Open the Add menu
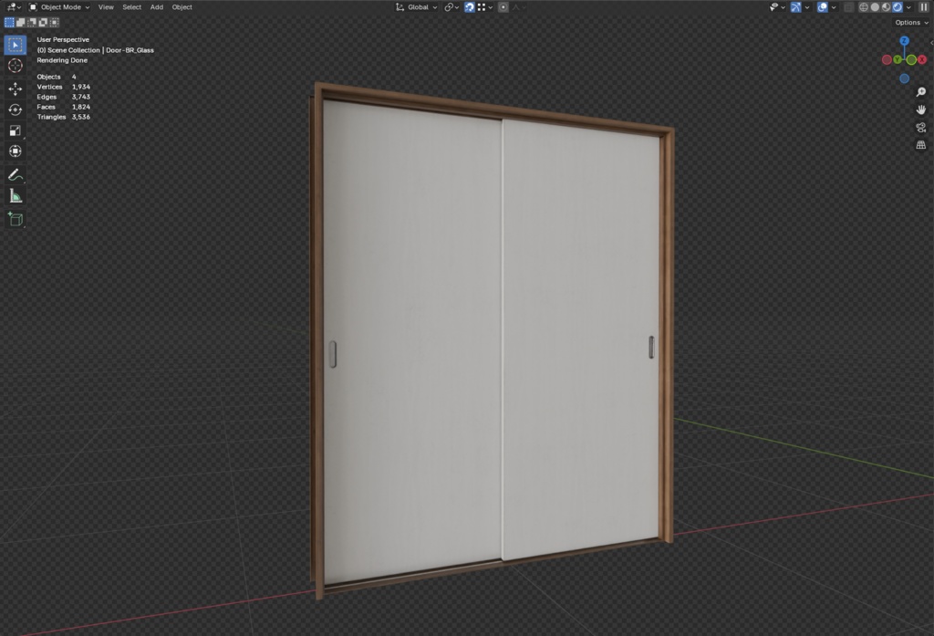Viewport: 934px width, 636px height. (x=157, y=7)
